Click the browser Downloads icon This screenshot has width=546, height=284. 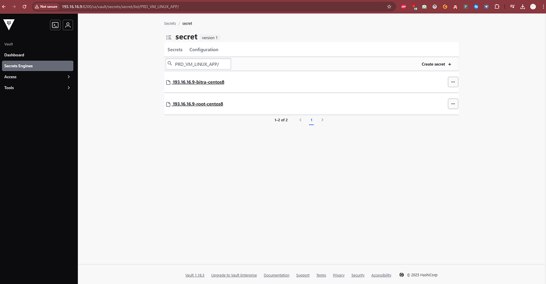(522, 6)
